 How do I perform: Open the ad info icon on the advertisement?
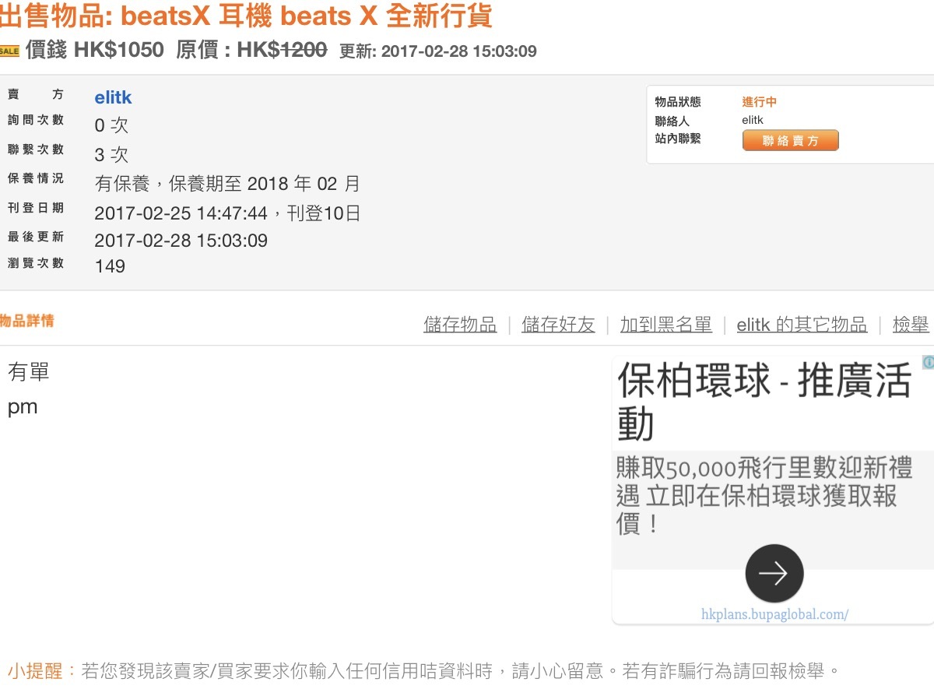click(928, 362)
